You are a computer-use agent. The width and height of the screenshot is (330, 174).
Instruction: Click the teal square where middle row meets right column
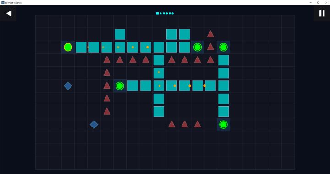coord(223,86)
